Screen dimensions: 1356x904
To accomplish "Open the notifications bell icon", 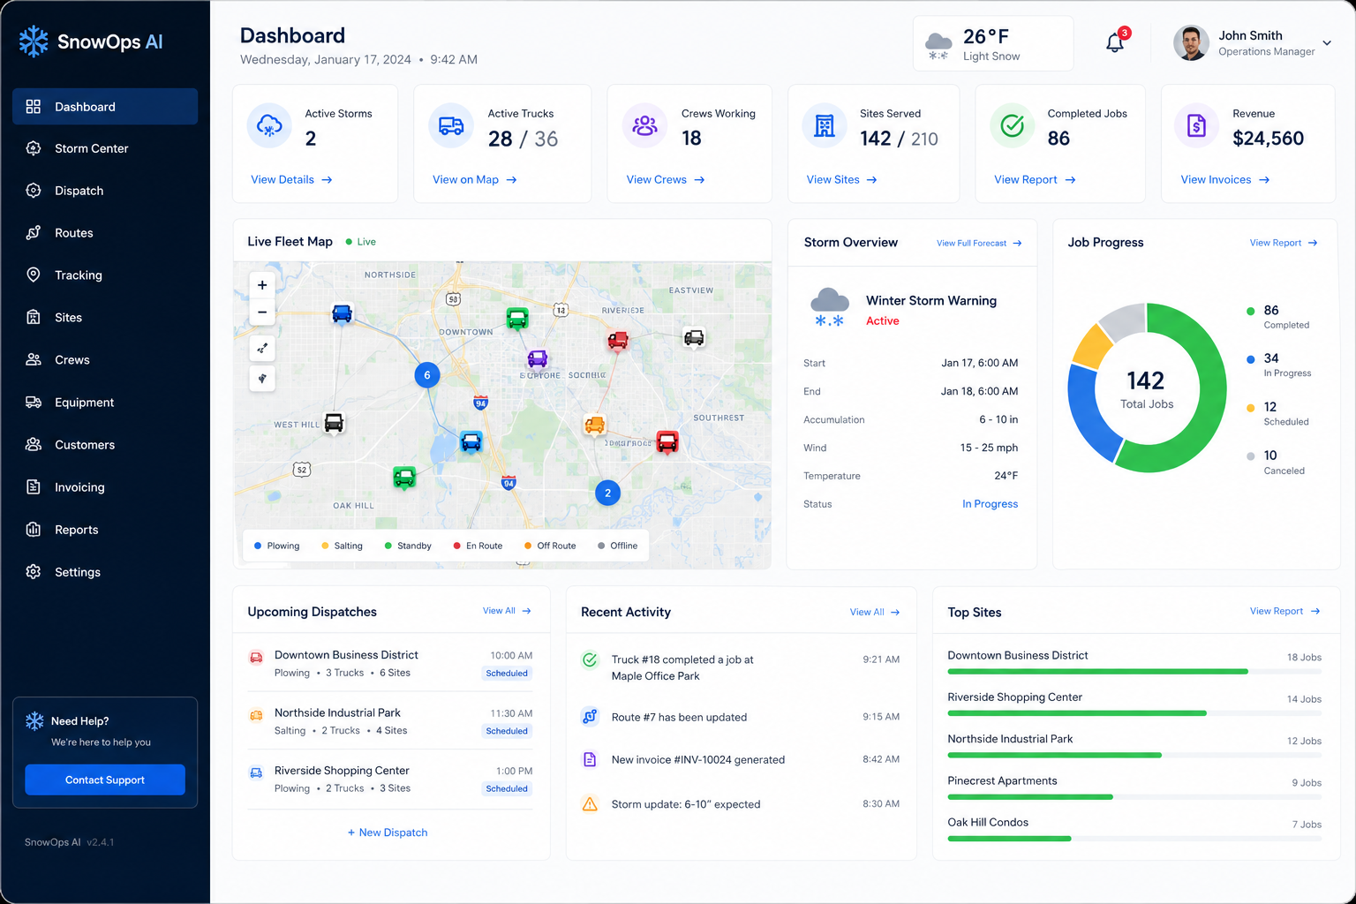I will click(x=1115, y=42).
